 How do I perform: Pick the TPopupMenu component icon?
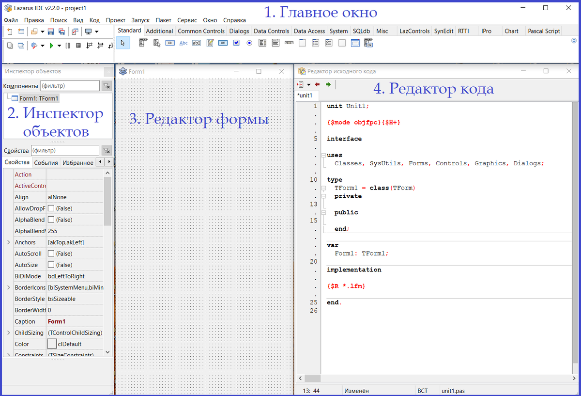[x=156, y=43]
